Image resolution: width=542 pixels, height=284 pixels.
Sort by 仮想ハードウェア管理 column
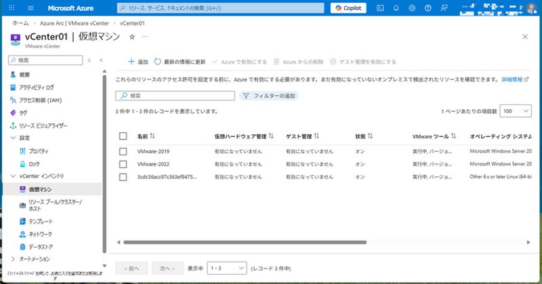244,136
